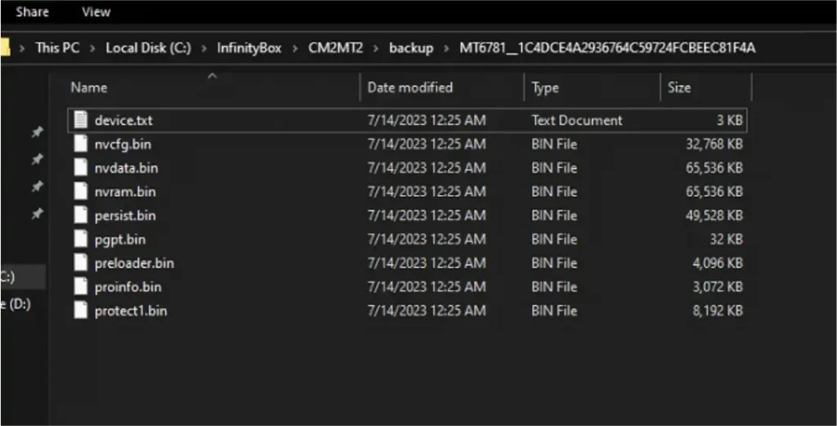Click the MT6781 folder breadcrumb
The image size is (837, 426).
[x=607, y=48]
